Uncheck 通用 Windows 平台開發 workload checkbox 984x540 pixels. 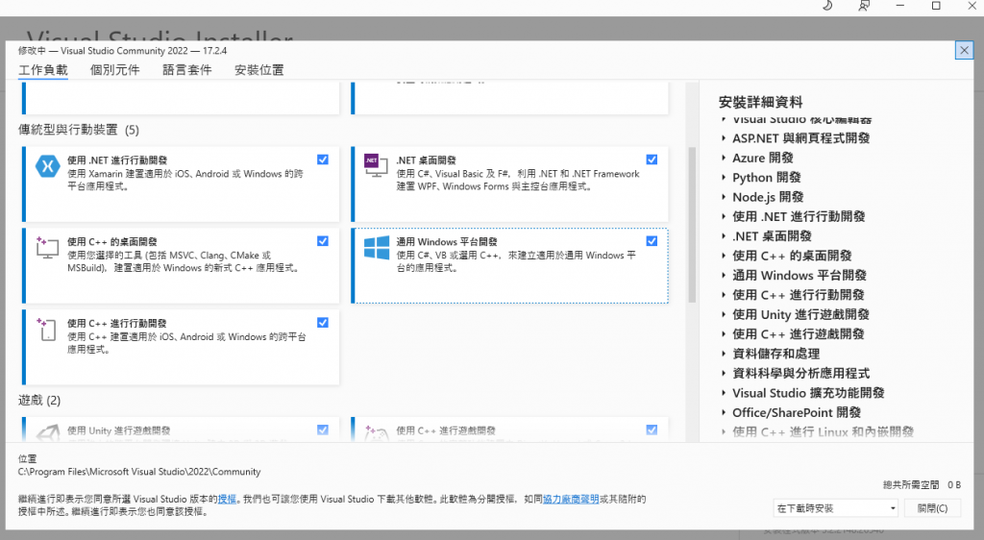pyautogui.click(x=652, y=241)
